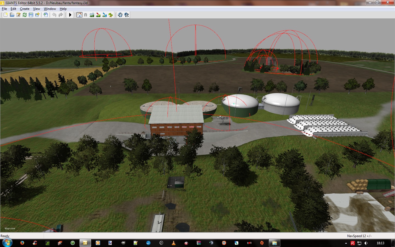
Task: Select the Terrain Sculpt Mode icon
Action: [x=92, y=15]
